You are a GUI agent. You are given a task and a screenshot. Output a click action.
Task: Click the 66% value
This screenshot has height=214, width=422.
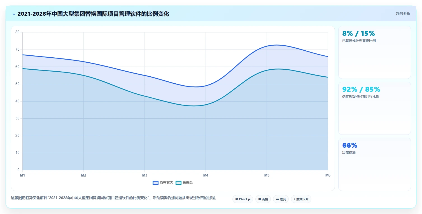(350, 145)
